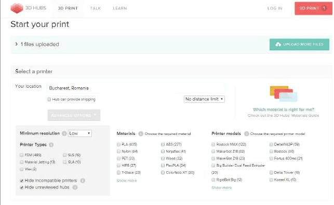Click the Your location input field
This screenshot has width=334, height=205.
[x=136, y=88]
